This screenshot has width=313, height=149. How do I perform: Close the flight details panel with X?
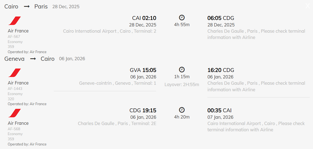pyautogui.click(x=308, y=6)
